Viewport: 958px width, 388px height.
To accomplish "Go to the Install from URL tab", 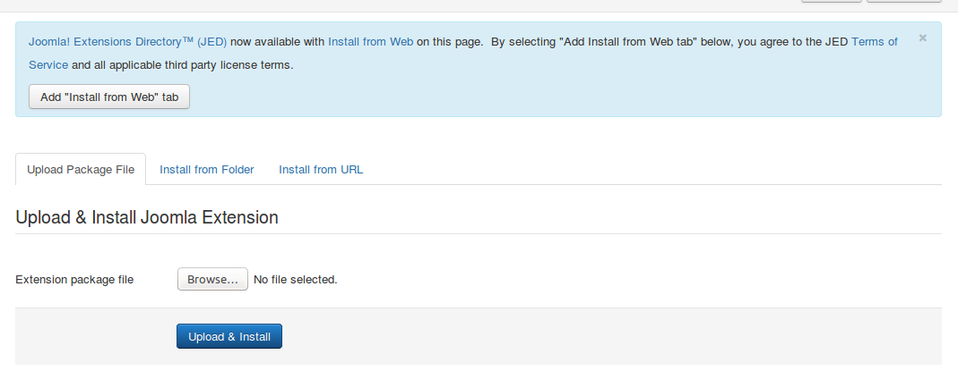I will click(x=321, y=169).
